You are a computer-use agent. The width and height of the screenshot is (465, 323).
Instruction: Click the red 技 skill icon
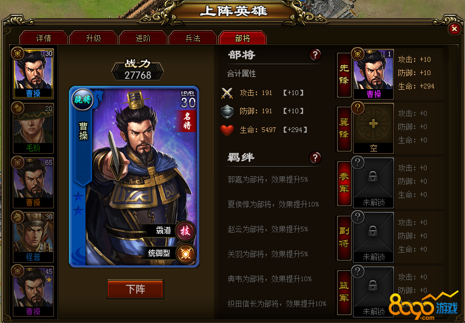186,231
